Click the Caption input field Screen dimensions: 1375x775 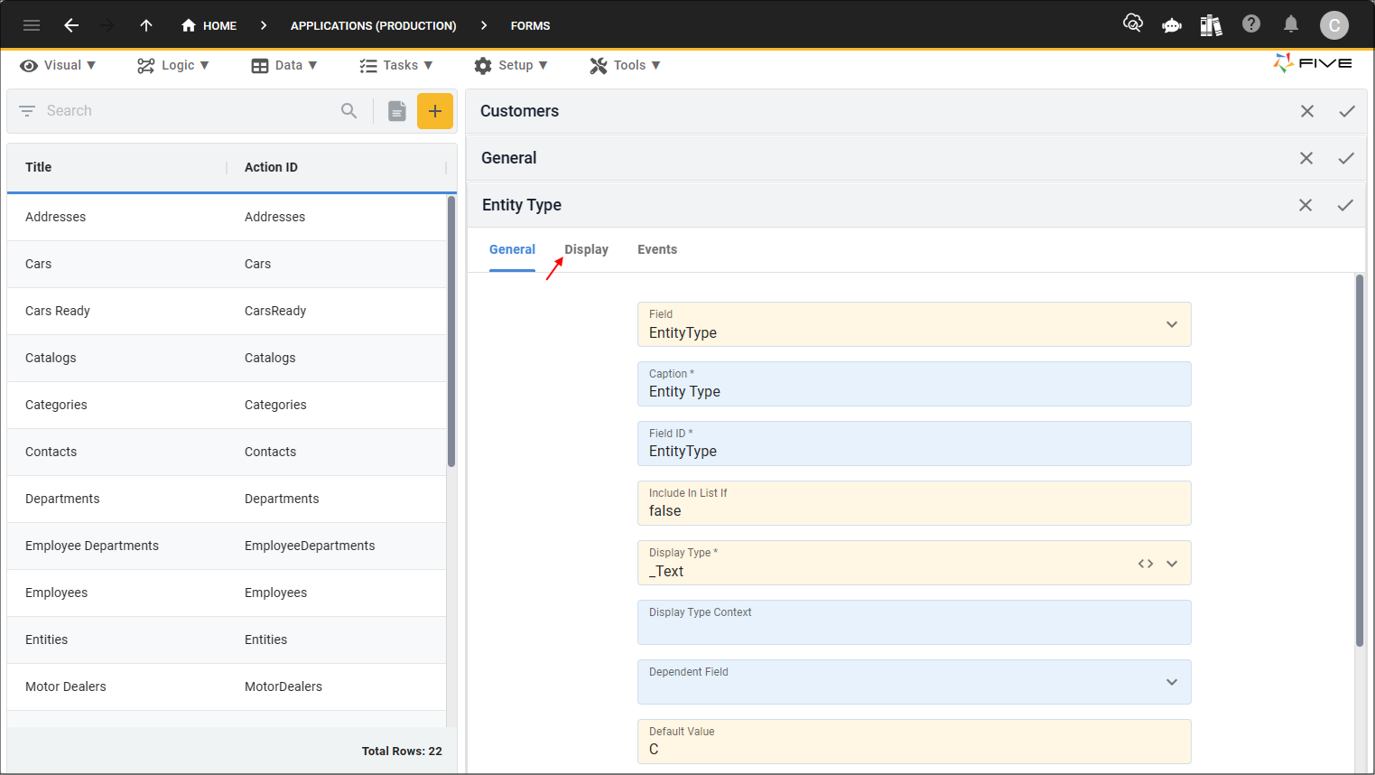click(914, 384)
